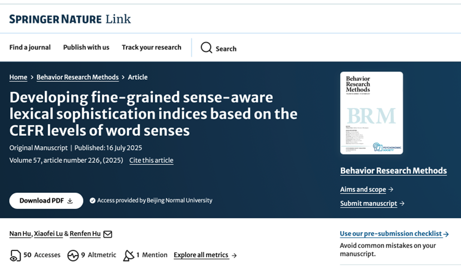Open author Xiaofei Lu's details
The height and width of the screenshot is (266, 461).
48,234
